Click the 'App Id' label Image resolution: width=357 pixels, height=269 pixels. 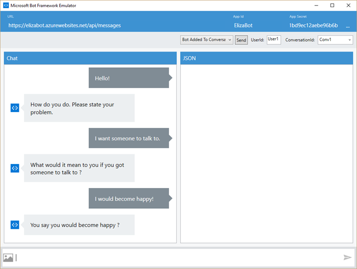tap(238, 16)
